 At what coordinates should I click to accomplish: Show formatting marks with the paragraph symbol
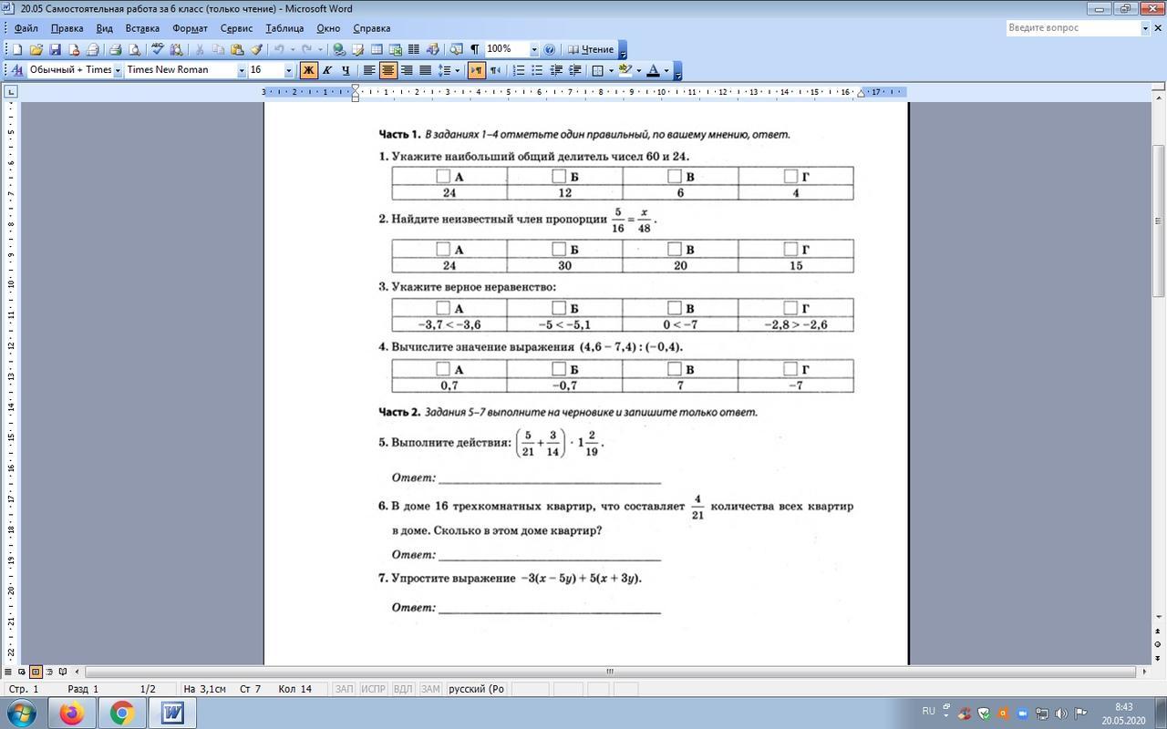[x=474, y=49]
